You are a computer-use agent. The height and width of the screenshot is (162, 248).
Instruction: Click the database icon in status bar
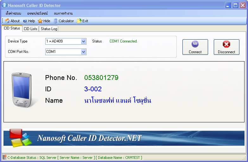[x=4, y=157]
